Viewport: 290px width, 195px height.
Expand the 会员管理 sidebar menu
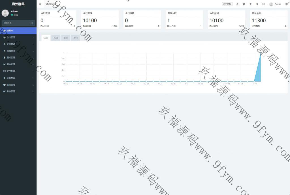pos(18,37)
